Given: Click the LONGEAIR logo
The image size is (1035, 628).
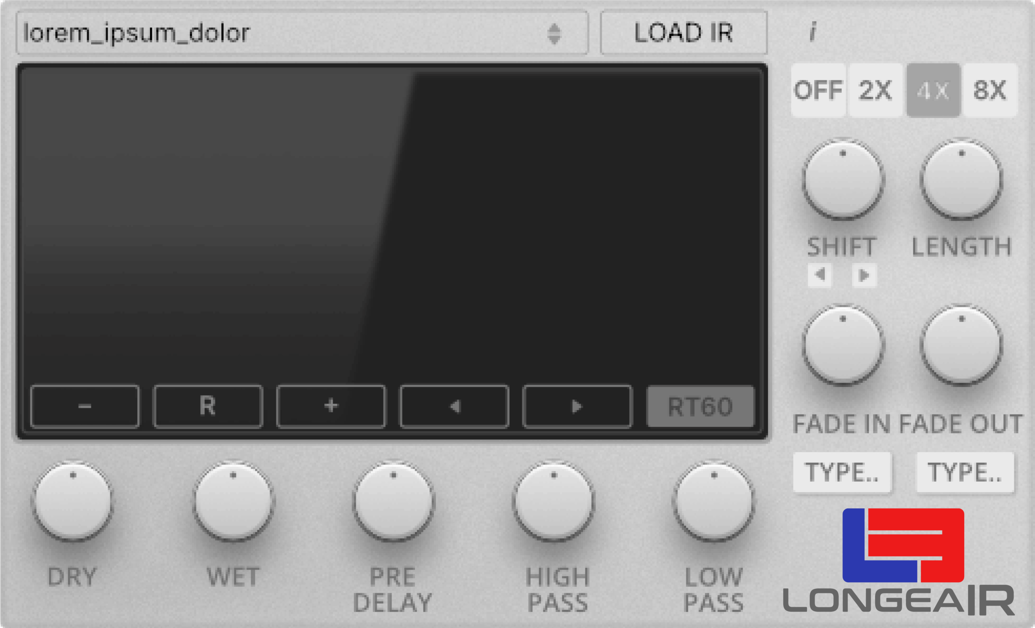Looking at the screenshot, I should [899, 562].
